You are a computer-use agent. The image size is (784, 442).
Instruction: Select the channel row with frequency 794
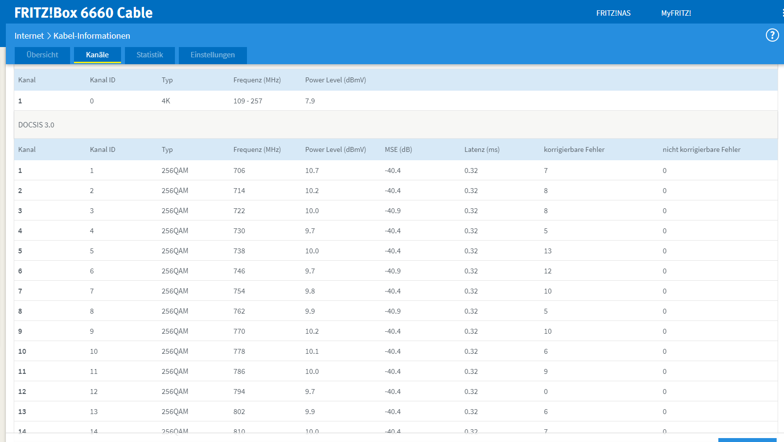click(396, 392)
